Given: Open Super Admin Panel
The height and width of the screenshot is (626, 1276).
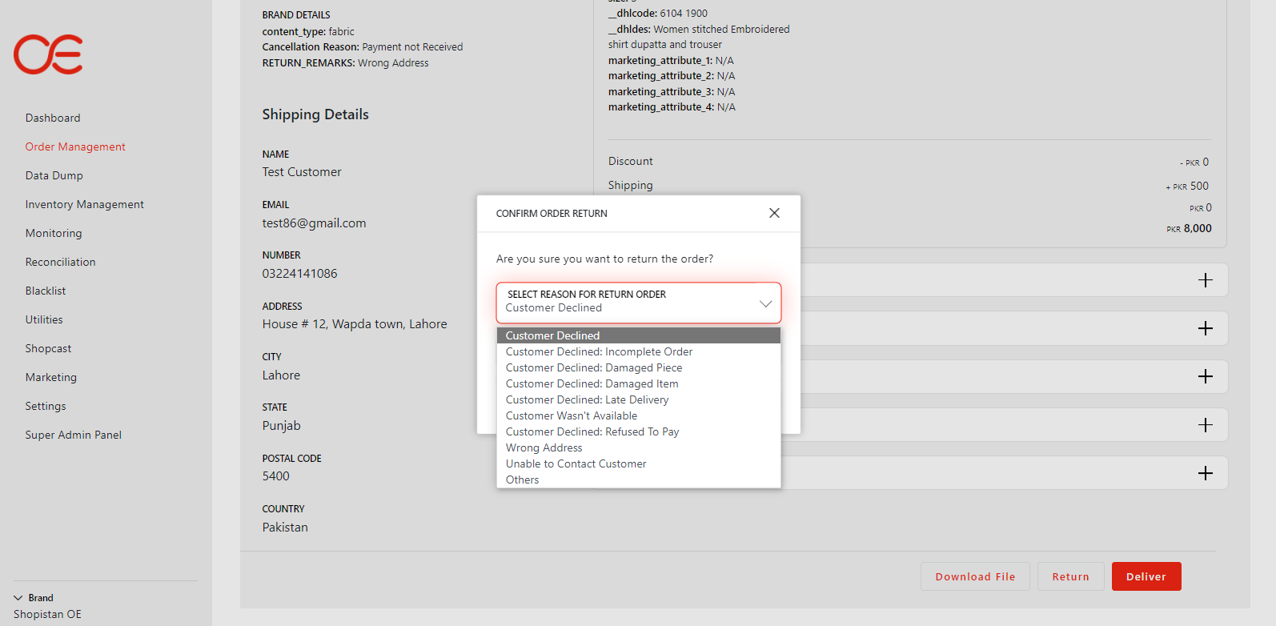Looking at the screenshot, I should [73, 435].
